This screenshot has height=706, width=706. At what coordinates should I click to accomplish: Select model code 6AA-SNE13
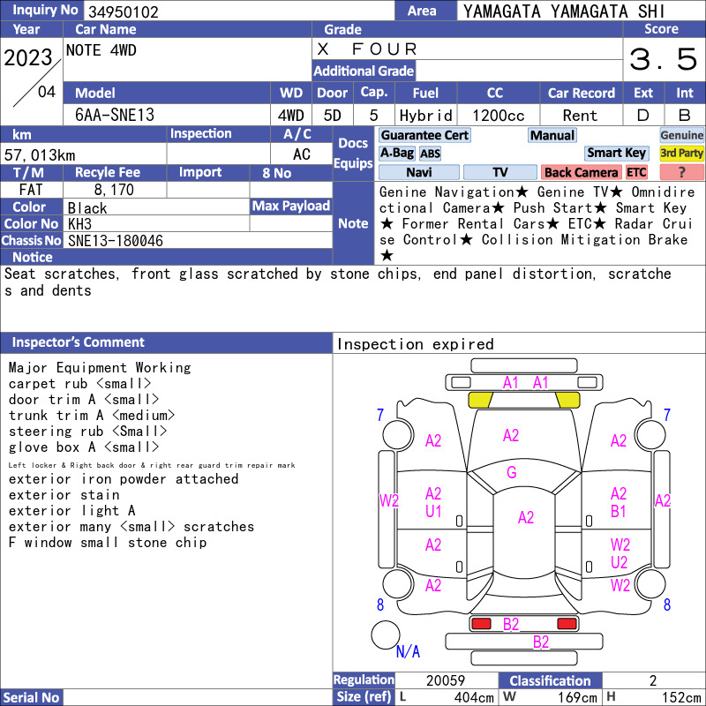115,115
